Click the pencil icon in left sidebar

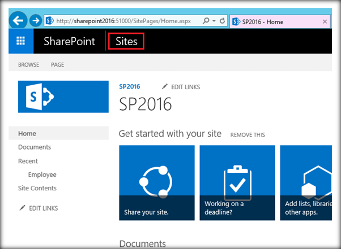click(x=22, y=208)
